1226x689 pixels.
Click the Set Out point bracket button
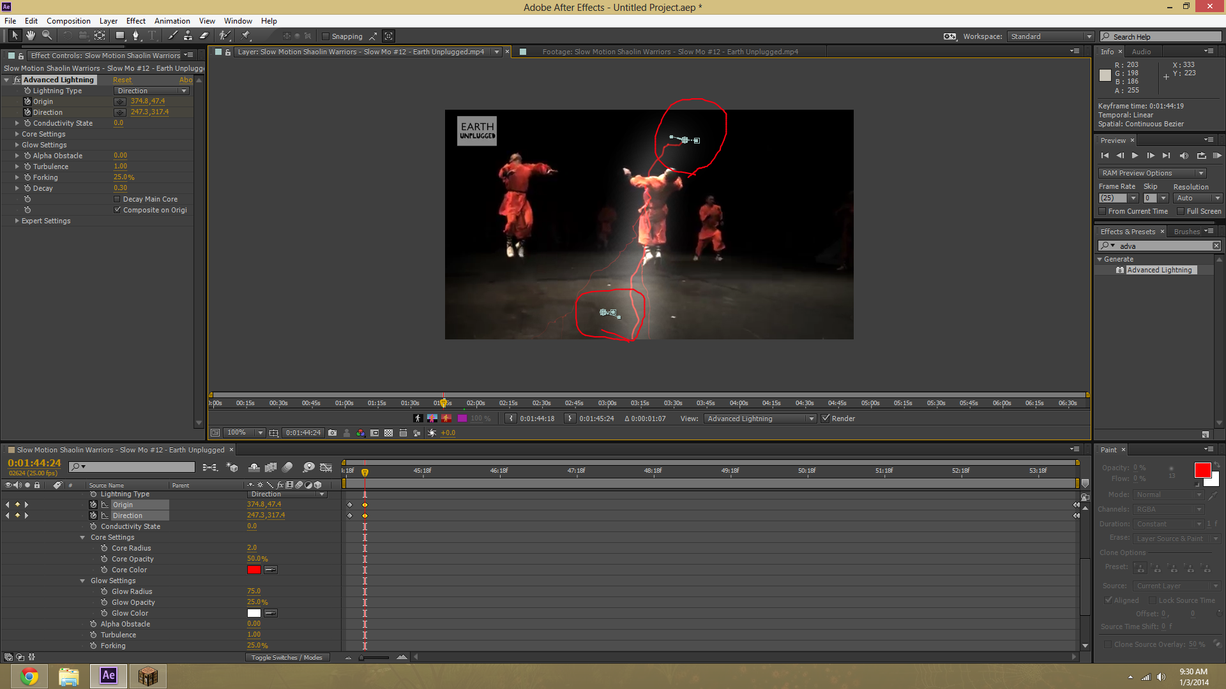click(x=570, y=419)
